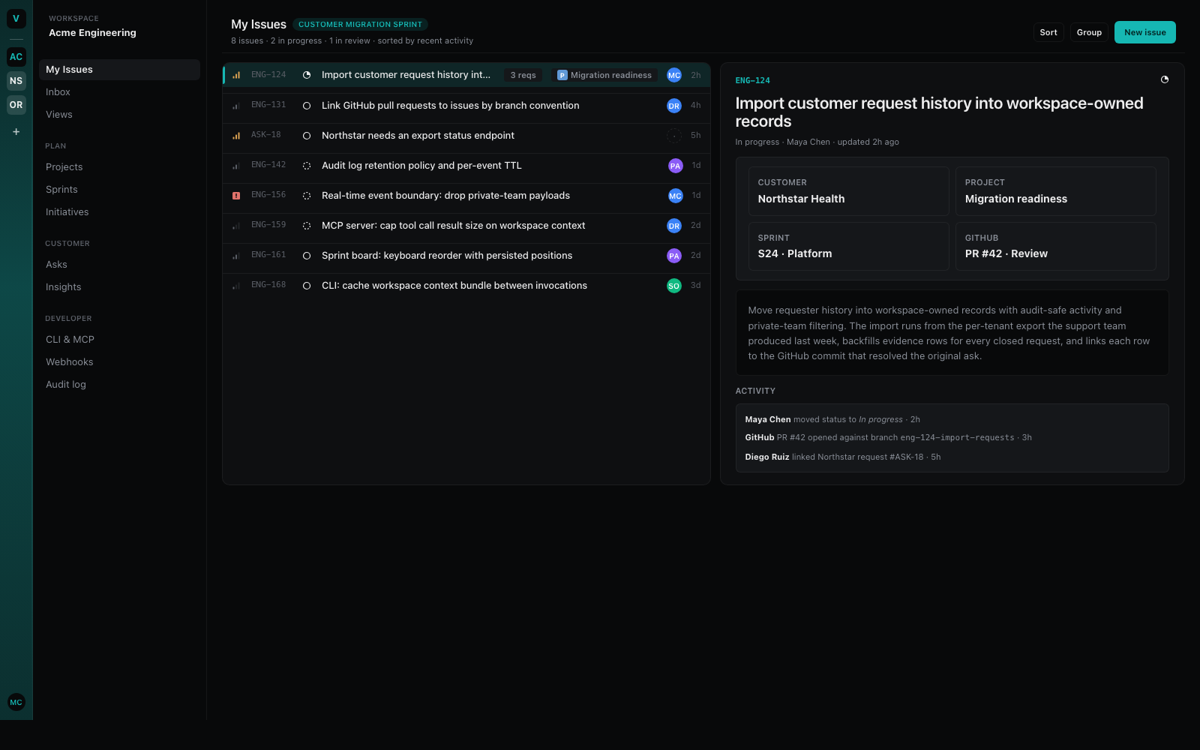Viewport: 1200px width, 750px height.
Task: Click priority icon for ENG-168
Action: pyautogui.click(x=236, y=286)
